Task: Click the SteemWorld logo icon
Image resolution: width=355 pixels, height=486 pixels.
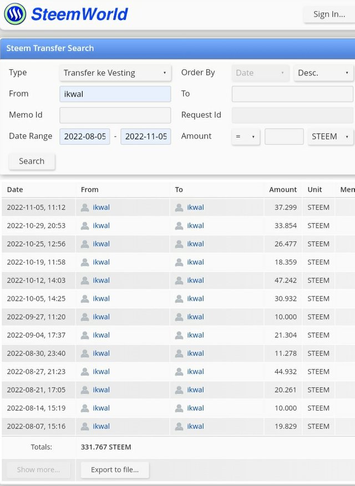Action: [x=15, y=14]
